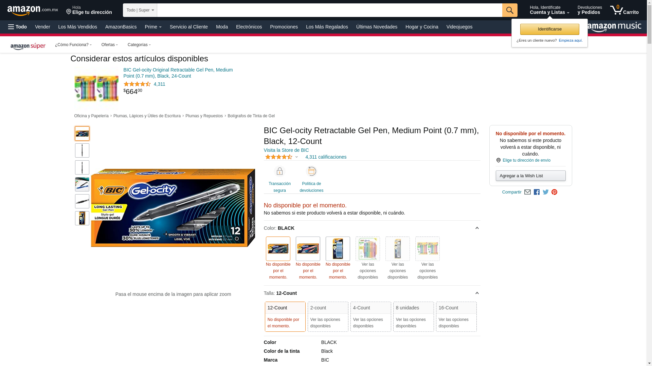Image resolution: width=652 pixels, height=366 pixels.
Task: Share product on Twitter icon
Action: (x=546, y=192)
